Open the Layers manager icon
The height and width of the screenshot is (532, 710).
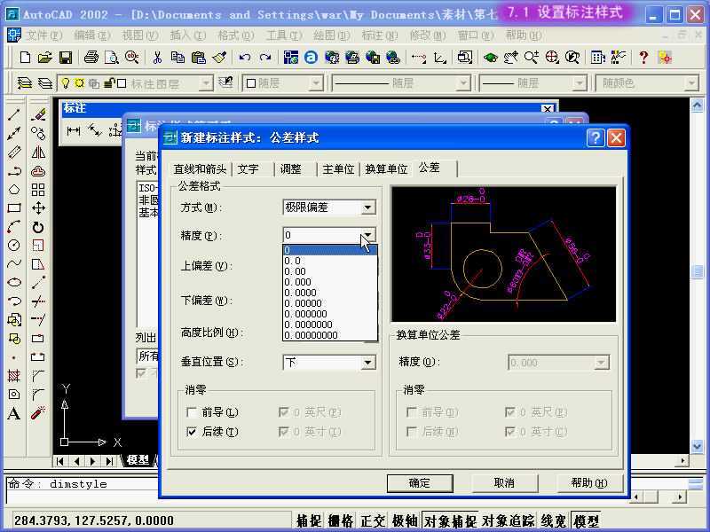pyautogui.click(x=25, y=83)
